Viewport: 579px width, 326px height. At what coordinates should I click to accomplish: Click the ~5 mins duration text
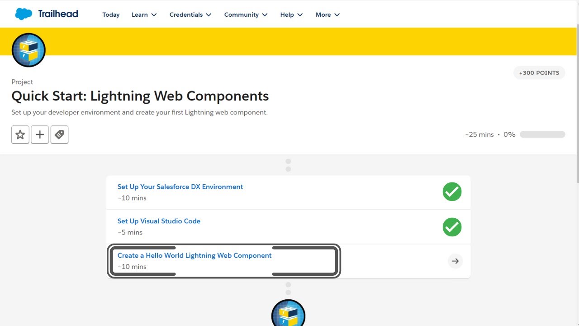[130, 232]
